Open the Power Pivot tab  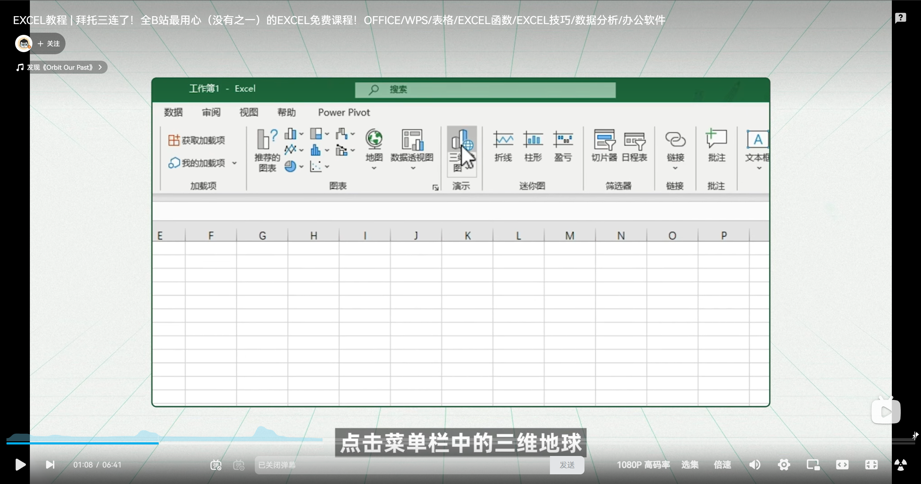click(x=344, y=112)
